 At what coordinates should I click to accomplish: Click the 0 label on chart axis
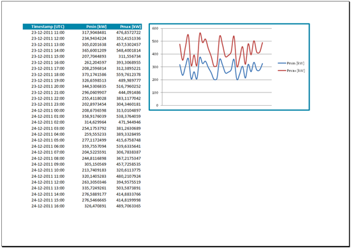(157, 105)
